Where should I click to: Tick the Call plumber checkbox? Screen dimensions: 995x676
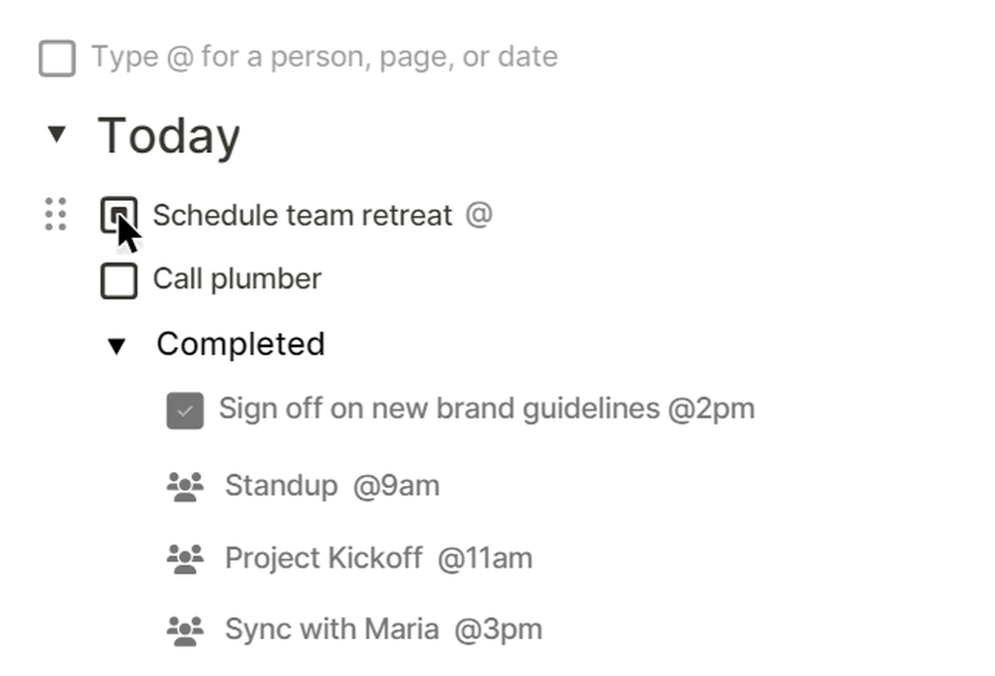click(118, 280)
